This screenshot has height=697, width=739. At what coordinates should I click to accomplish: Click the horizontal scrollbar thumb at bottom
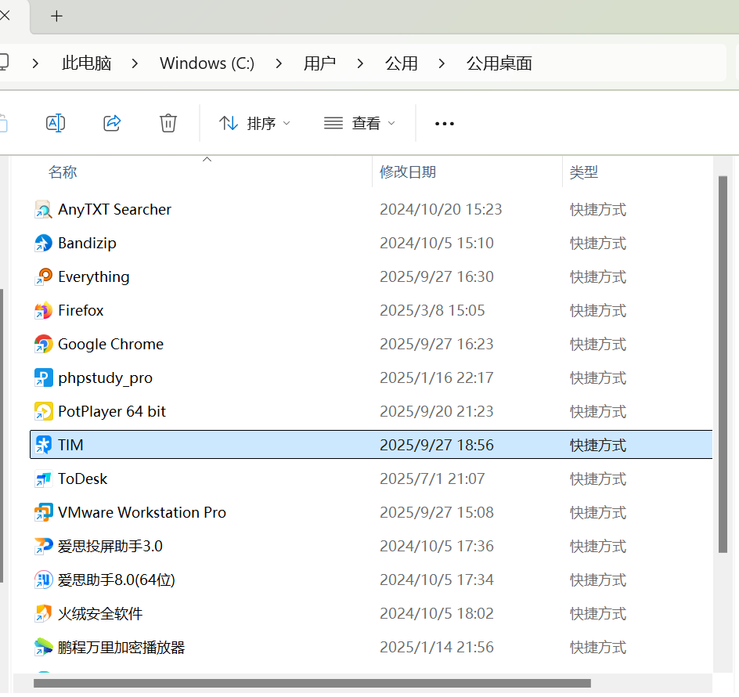click(312, 684)
